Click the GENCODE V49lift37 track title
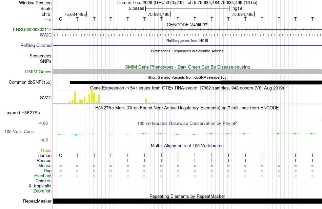The height and width of the screenshot is (209, 322). [x=187, y=25]
